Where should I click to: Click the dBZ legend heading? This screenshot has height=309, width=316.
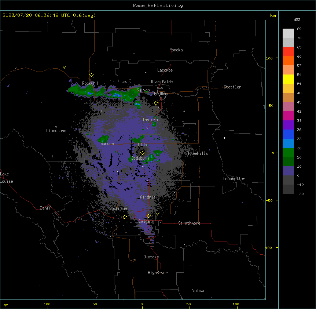(x=297, y=19)
